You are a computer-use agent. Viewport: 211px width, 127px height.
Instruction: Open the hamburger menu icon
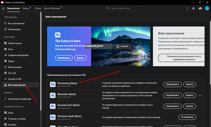[x=3, y=8]
